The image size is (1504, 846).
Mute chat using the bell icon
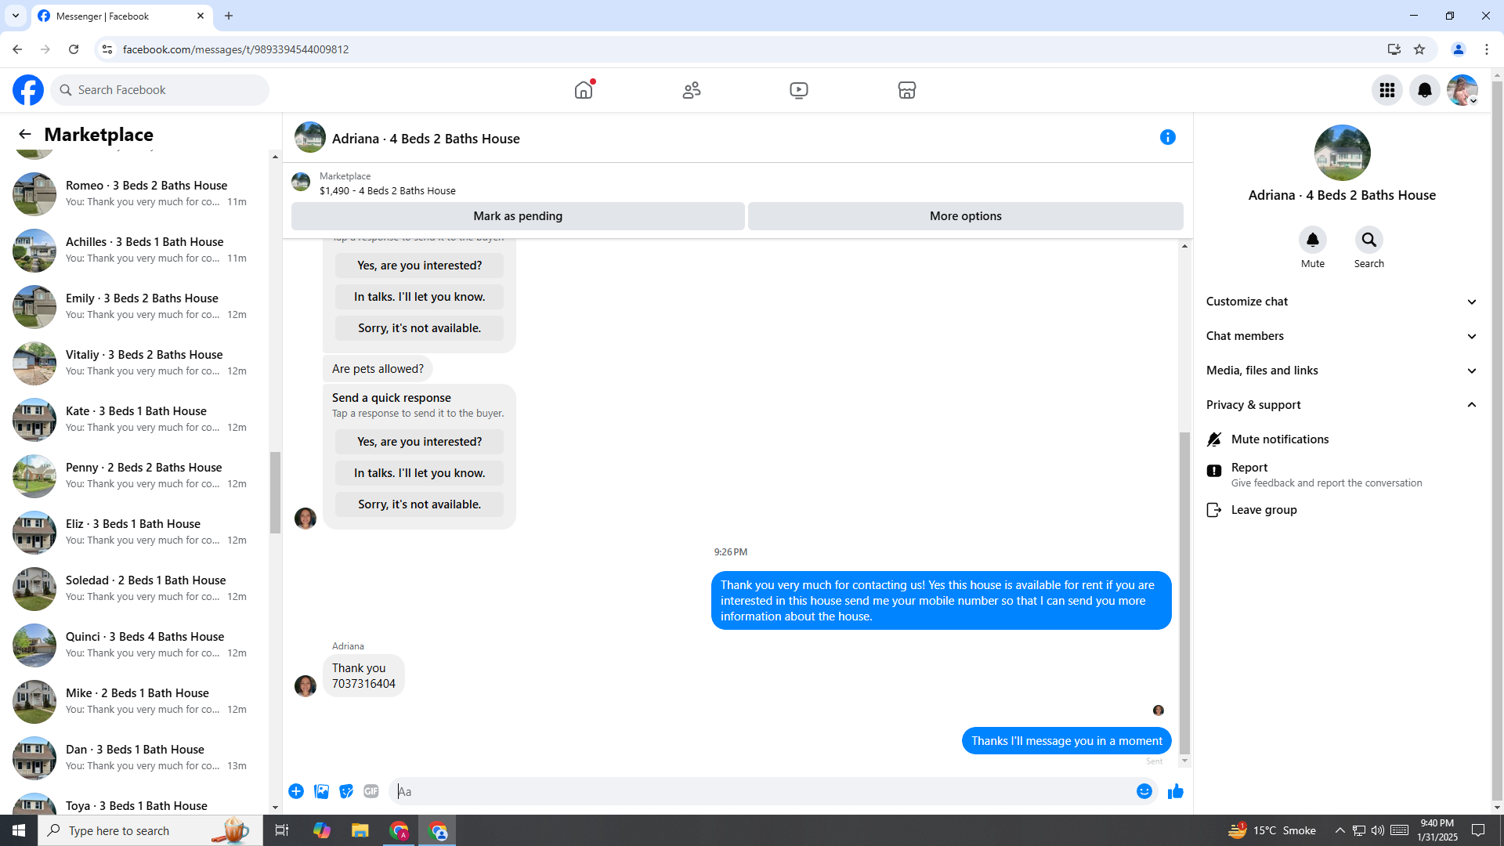[x=1313, y=240]
